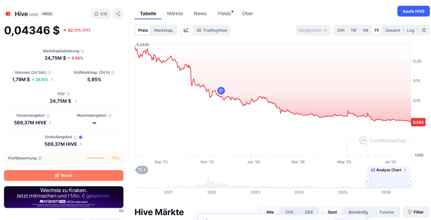Expand Umlaufangebot details arrow
The image size is (431, 220).
pyautogui.click(x=80, y=144)
